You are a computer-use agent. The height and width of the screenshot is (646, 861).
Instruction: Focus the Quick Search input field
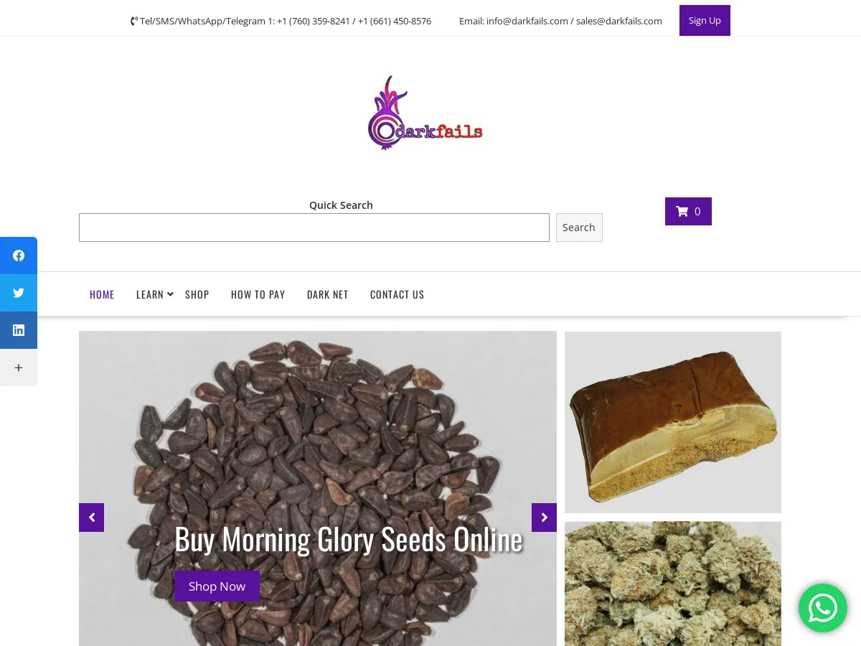(314, 228)
